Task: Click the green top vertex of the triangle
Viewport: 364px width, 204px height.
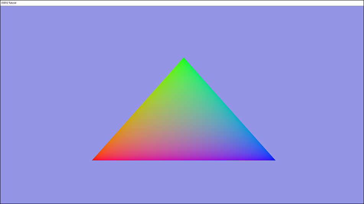Action: 184,60
